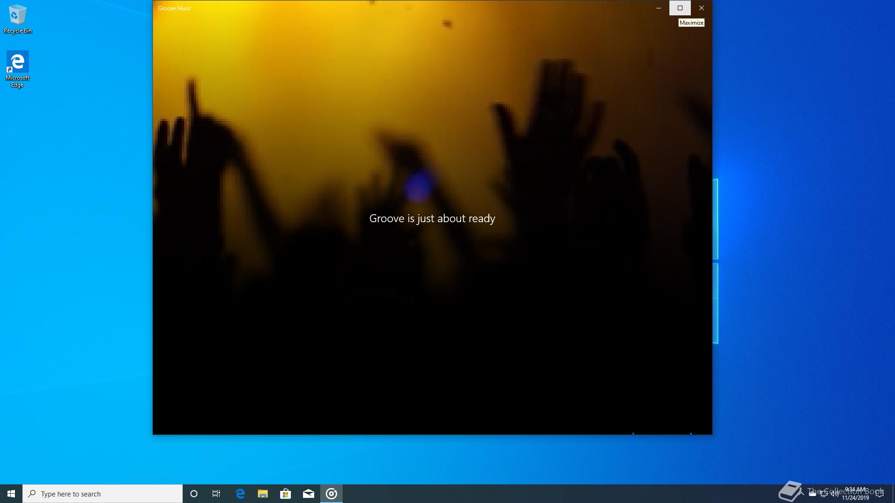Click the Show desktop strip
The image size is (895, 503).
(894, 494)
